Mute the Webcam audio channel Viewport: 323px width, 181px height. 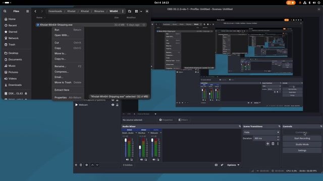[154, 159]
